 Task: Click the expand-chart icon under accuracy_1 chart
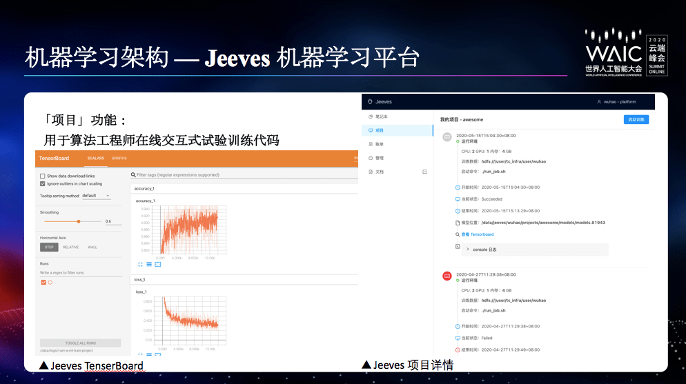140,264
